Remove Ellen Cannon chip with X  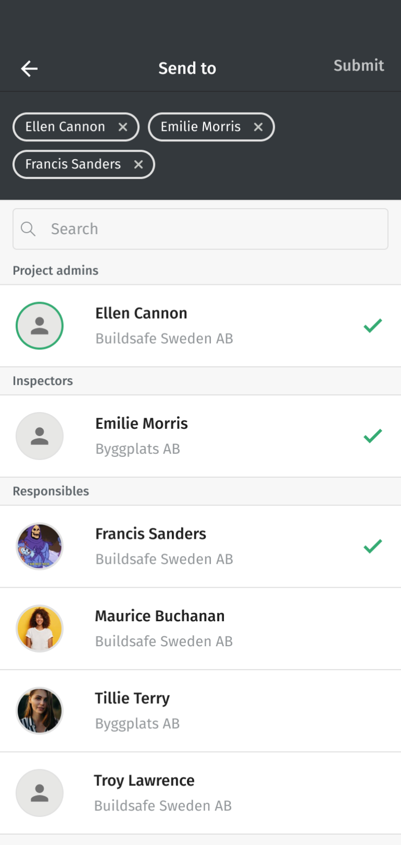click(123, 127)
